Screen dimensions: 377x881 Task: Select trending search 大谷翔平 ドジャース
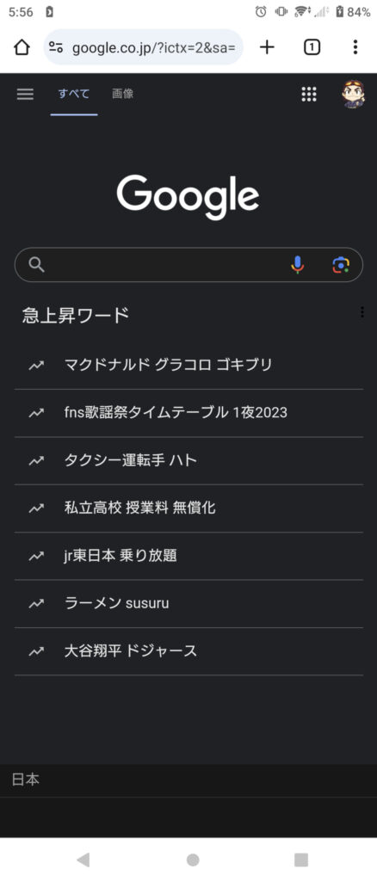tap(188, 651)
